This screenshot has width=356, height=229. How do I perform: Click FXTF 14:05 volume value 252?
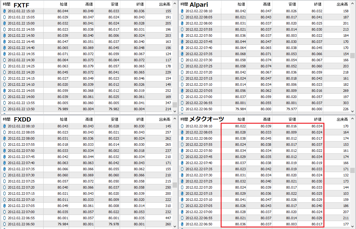pos(168,91)
